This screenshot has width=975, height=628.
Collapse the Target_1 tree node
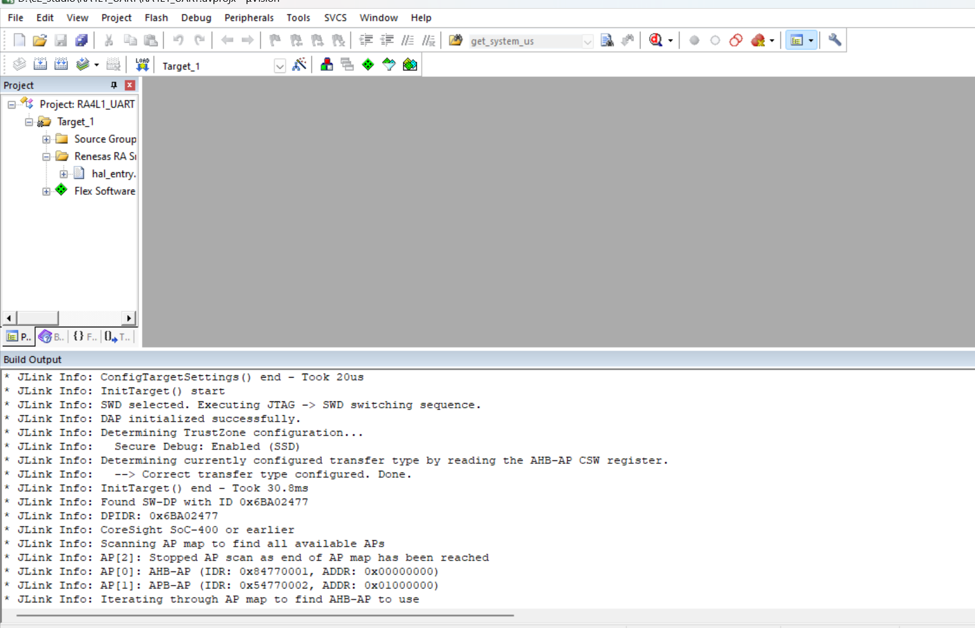click(x=29, y=122)
